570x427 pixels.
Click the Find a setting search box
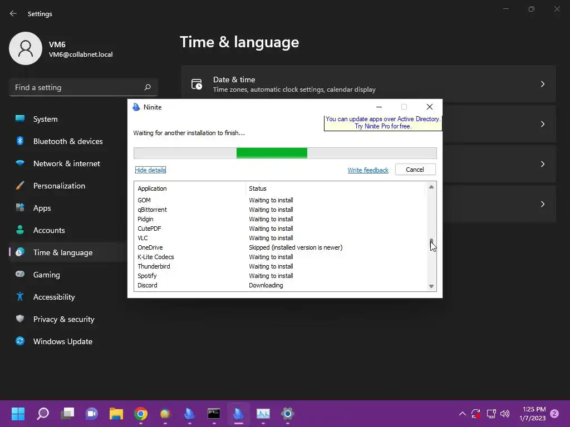[83, 87]
